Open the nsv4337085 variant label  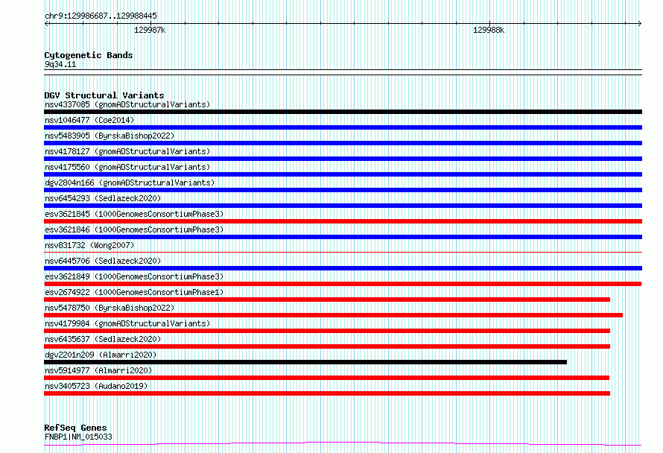127,104
